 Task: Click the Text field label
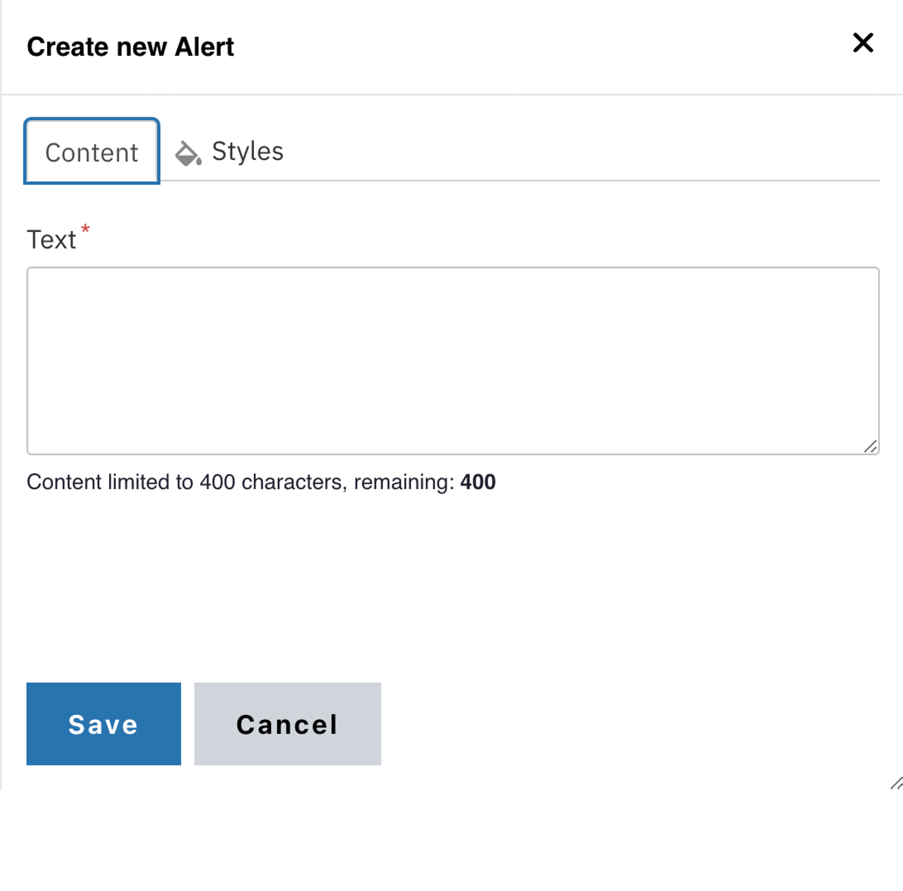[51, 240]
